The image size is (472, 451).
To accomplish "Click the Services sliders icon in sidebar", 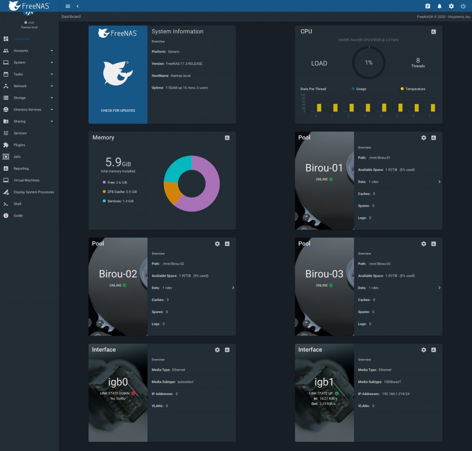I will tap(6, 133).
